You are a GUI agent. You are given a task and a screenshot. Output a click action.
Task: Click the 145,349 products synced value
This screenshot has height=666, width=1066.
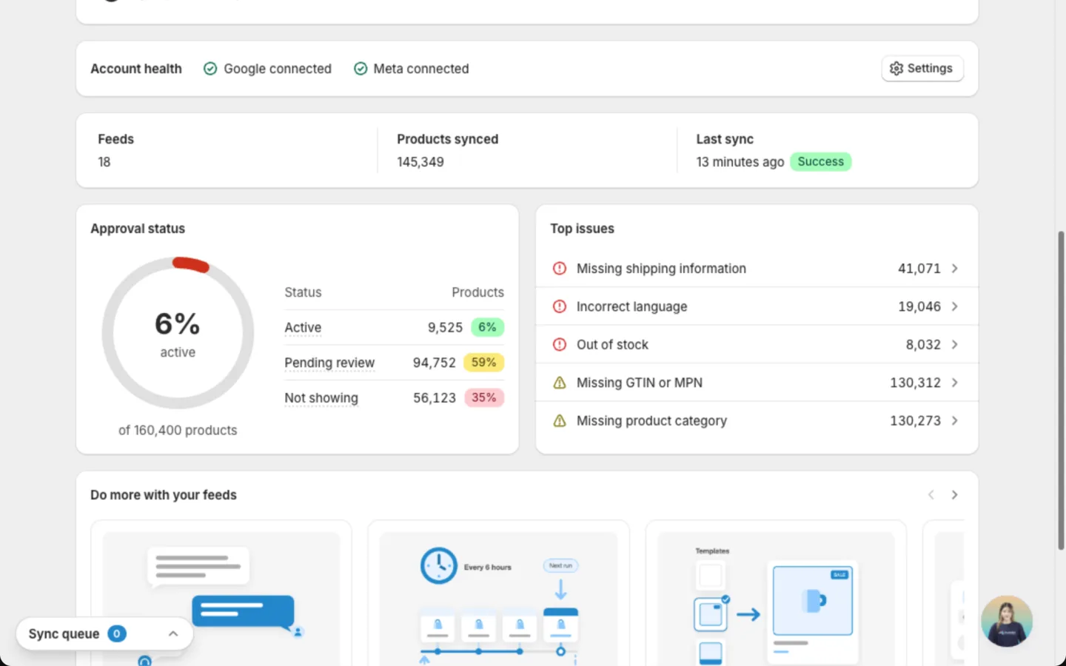click(420, 162)
